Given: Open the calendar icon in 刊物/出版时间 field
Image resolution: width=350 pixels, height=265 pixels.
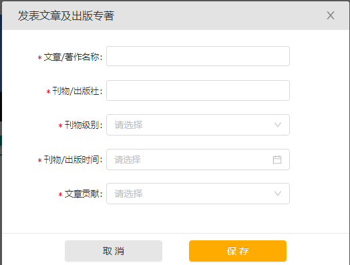Looking at the screenshot, I should (277, 160).
